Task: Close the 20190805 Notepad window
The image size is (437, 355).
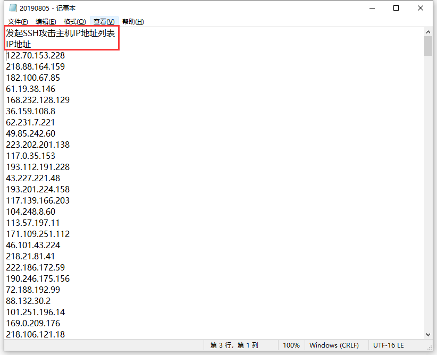Action: pos(421,8)
